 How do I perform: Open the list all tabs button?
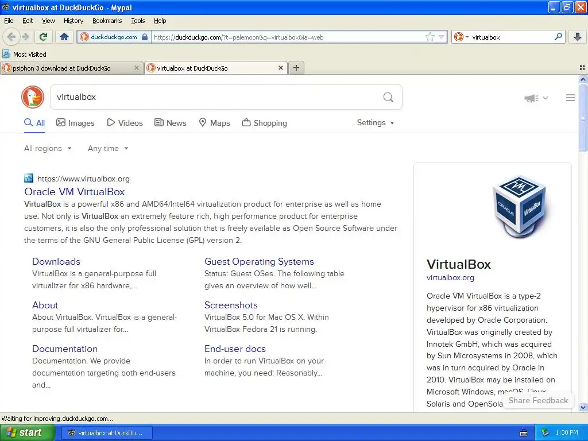click(x=582, y=68)
